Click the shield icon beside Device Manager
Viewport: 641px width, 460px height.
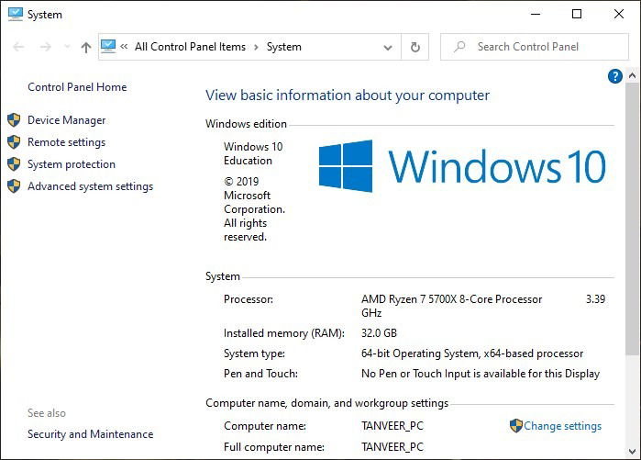point(14,120)
